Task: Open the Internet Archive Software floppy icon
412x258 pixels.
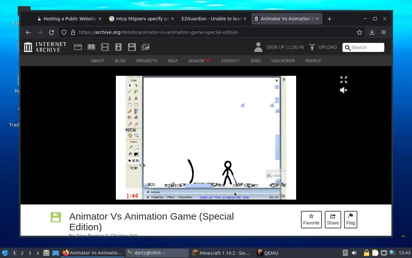Action: [132, 47]
